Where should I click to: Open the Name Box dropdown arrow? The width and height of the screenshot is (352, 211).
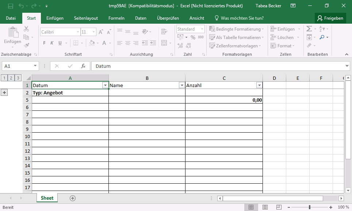coord(35,66)
